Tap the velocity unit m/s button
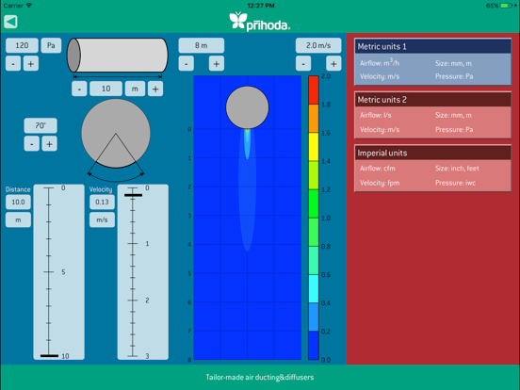520x390 pixels. click(x=102, y=219)
